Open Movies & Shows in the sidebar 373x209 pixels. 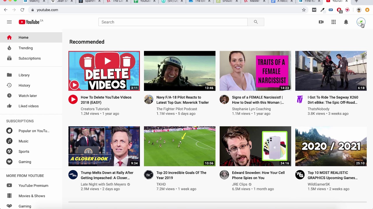pyautogui.click(x=31, y=196)
